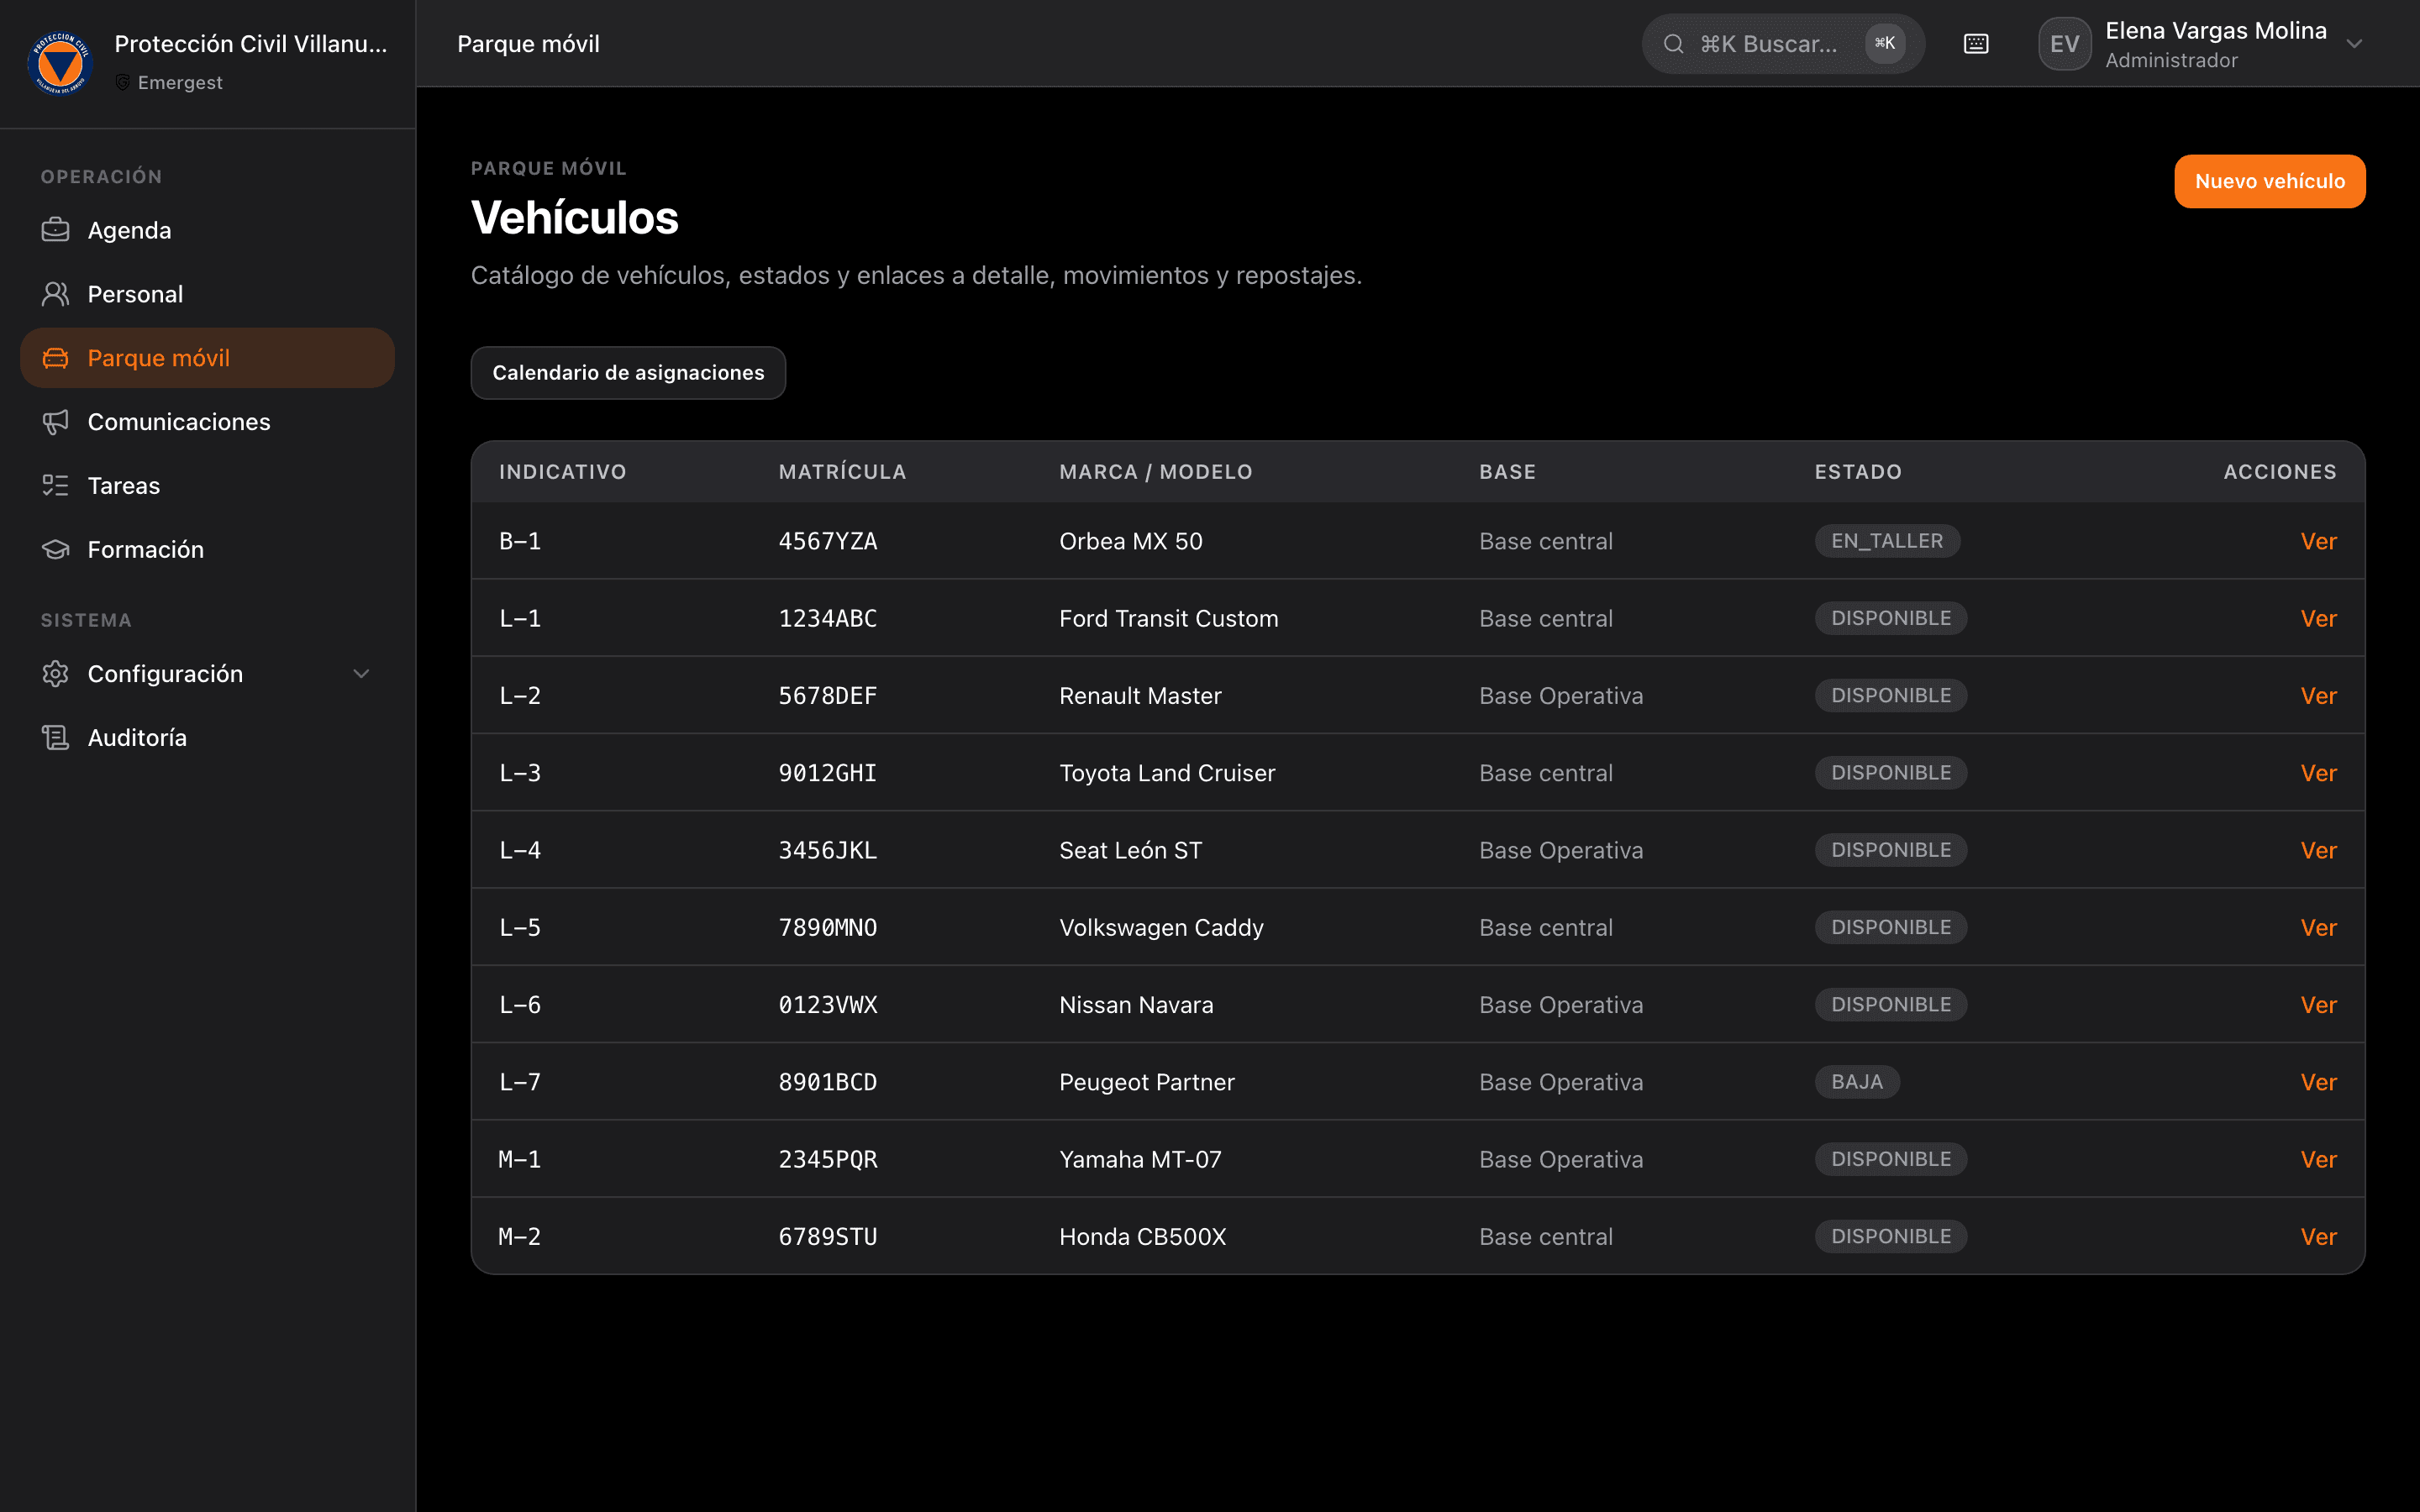
Task: Open Ver link for Peugeot Partner
Action: [2318, 1082]
